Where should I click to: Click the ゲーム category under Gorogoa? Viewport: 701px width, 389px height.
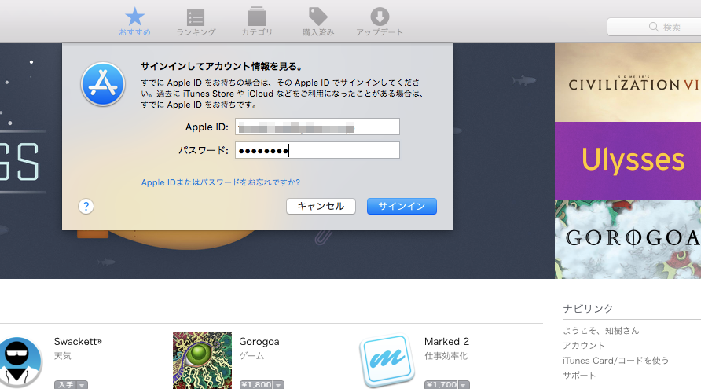[x=251, y=356]
